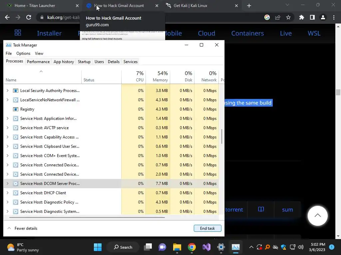
Task: Open the Task Manager View menu
Action: pyautogui.click(x=39, y=53)
